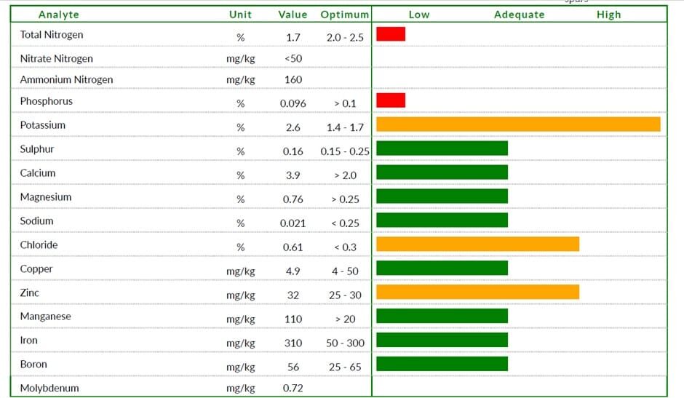Click the orange Zinc bar
684x398 pixels.
pyautogui.click(x=477, y=292)
